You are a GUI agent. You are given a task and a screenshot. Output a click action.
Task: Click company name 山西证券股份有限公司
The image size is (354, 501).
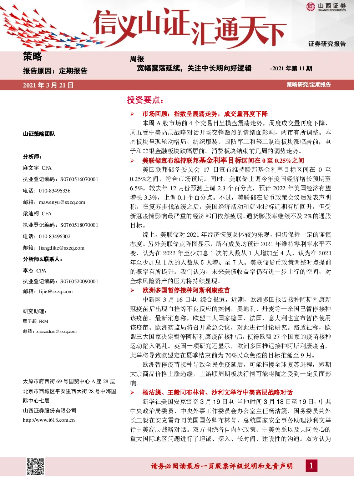pos(50,411)
